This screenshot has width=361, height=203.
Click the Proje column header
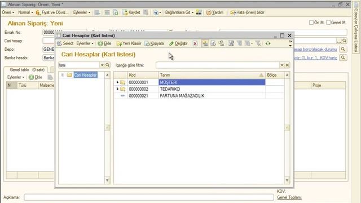pyautogui.click(x=328, y=85)
